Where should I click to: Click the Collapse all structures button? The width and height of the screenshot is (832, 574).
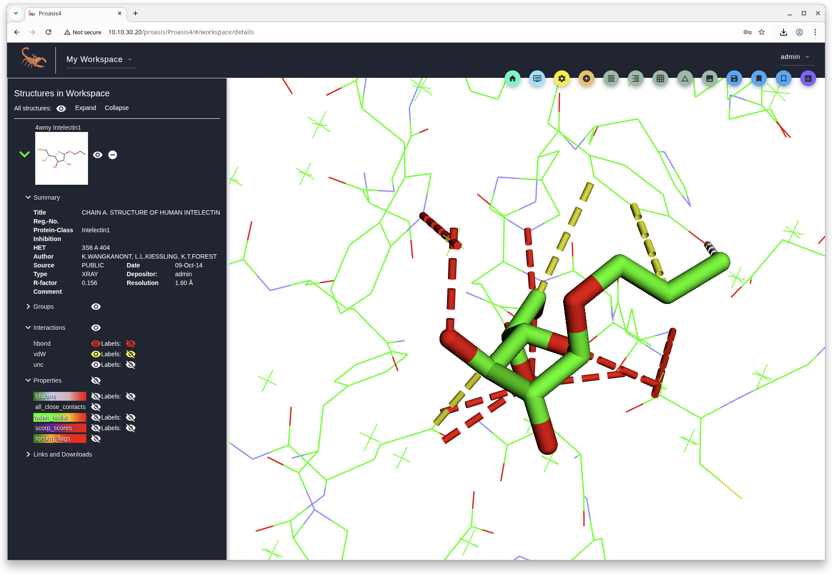[x=117, y=108]
